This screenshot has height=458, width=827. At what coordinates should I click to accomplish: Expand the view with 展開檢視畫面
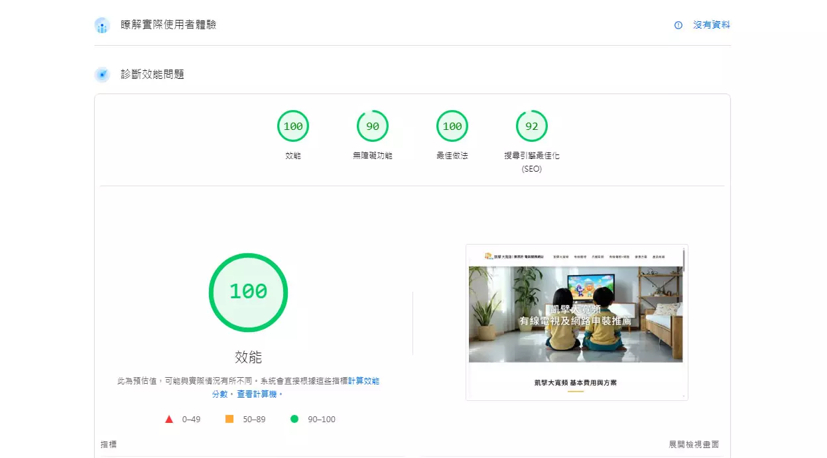click(x=693, y=445)
